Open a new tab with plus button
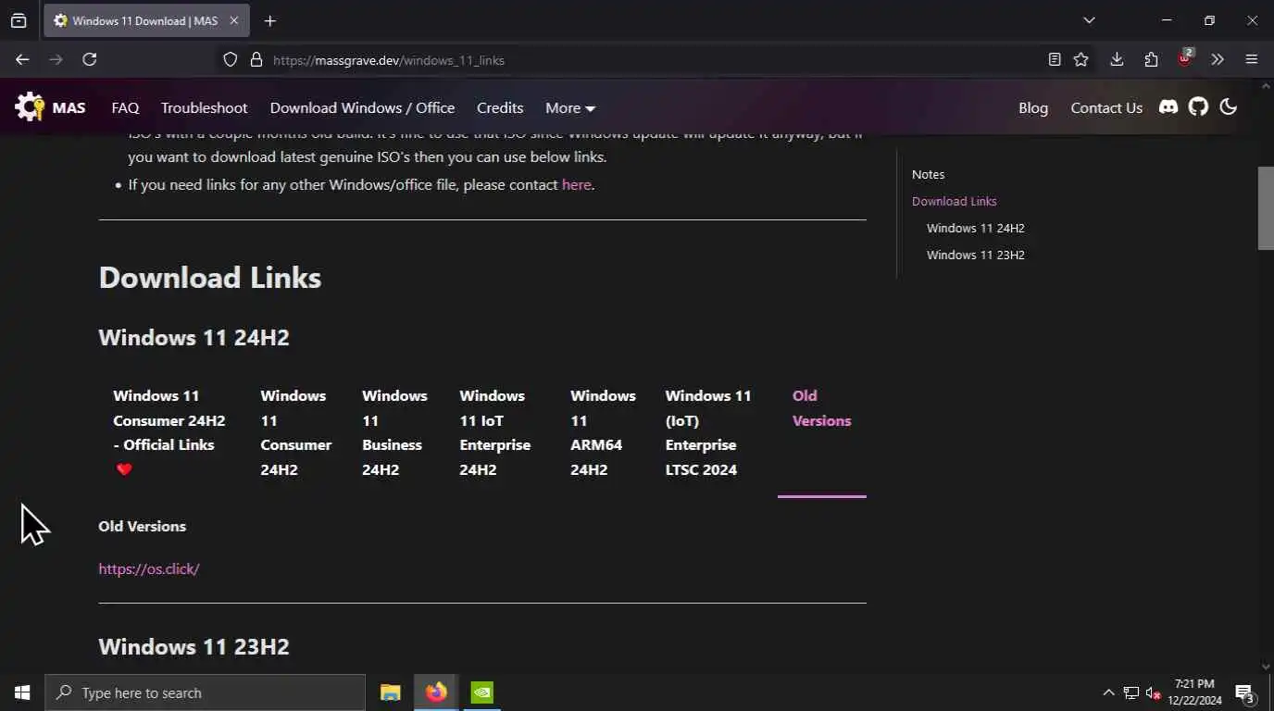 269,20
